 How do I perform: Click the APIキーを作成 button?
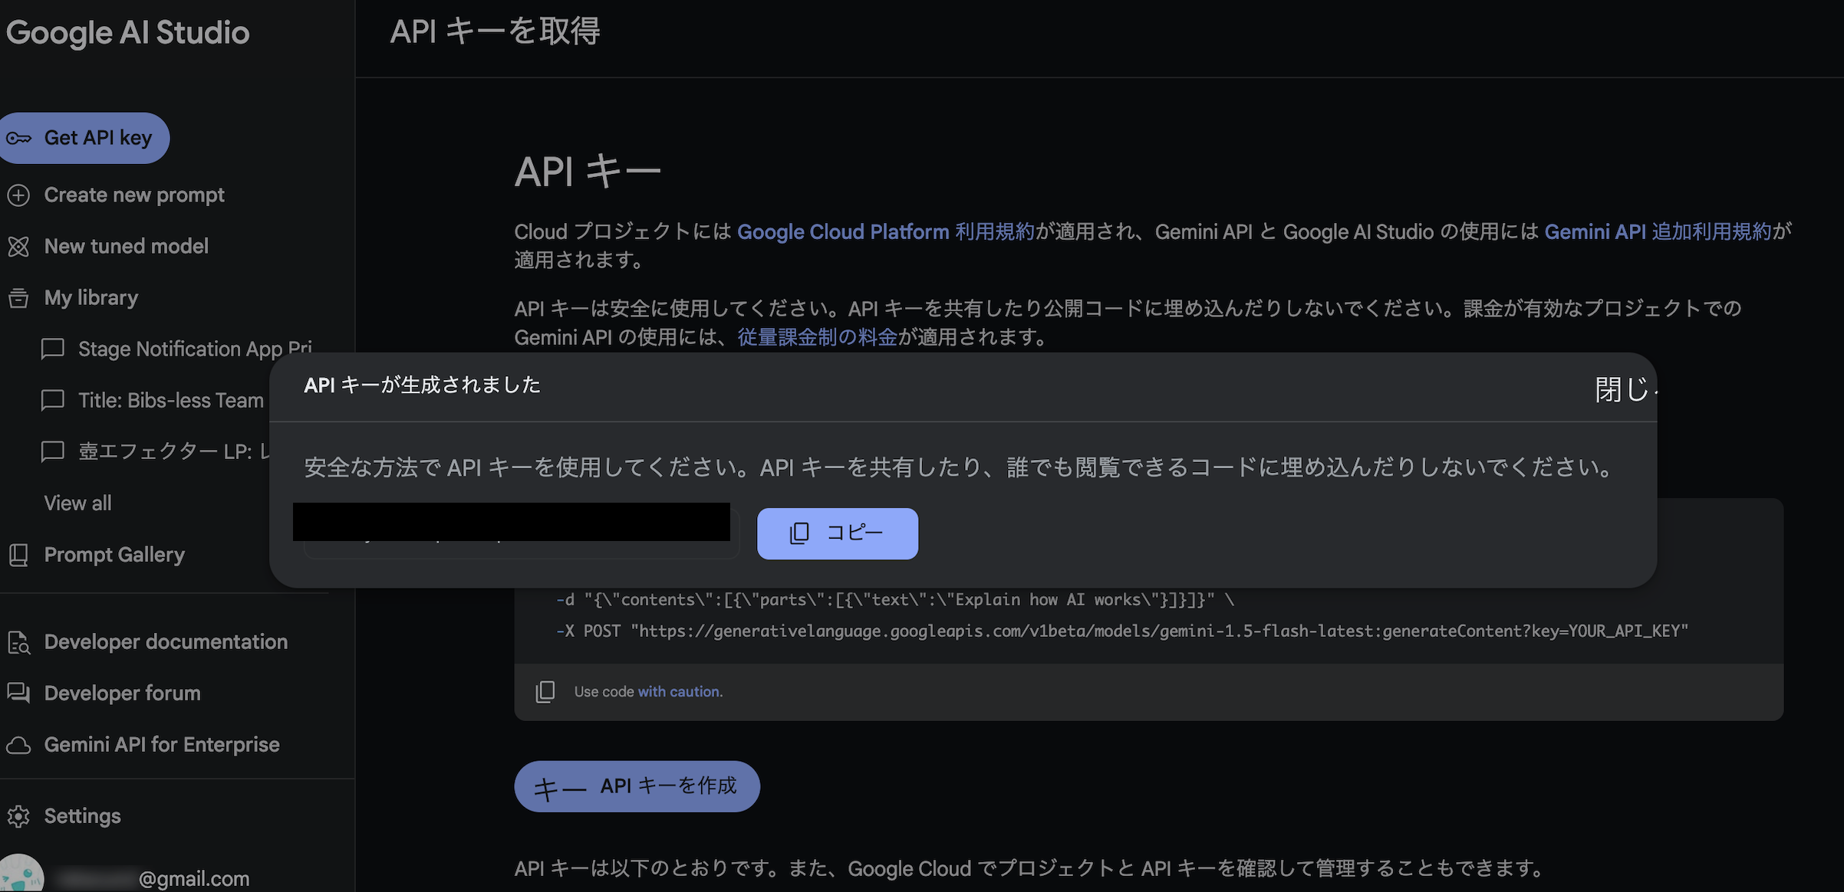tap(637, 785)
